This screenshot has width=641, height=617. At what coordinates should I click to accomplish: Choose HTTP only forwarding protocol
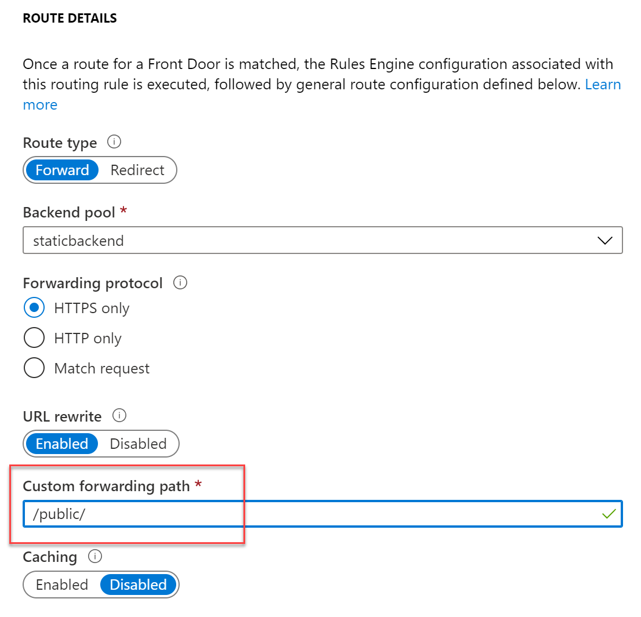34,338
